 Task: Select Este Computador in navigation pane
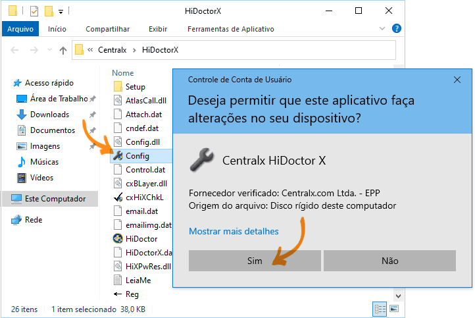(50, 199)
